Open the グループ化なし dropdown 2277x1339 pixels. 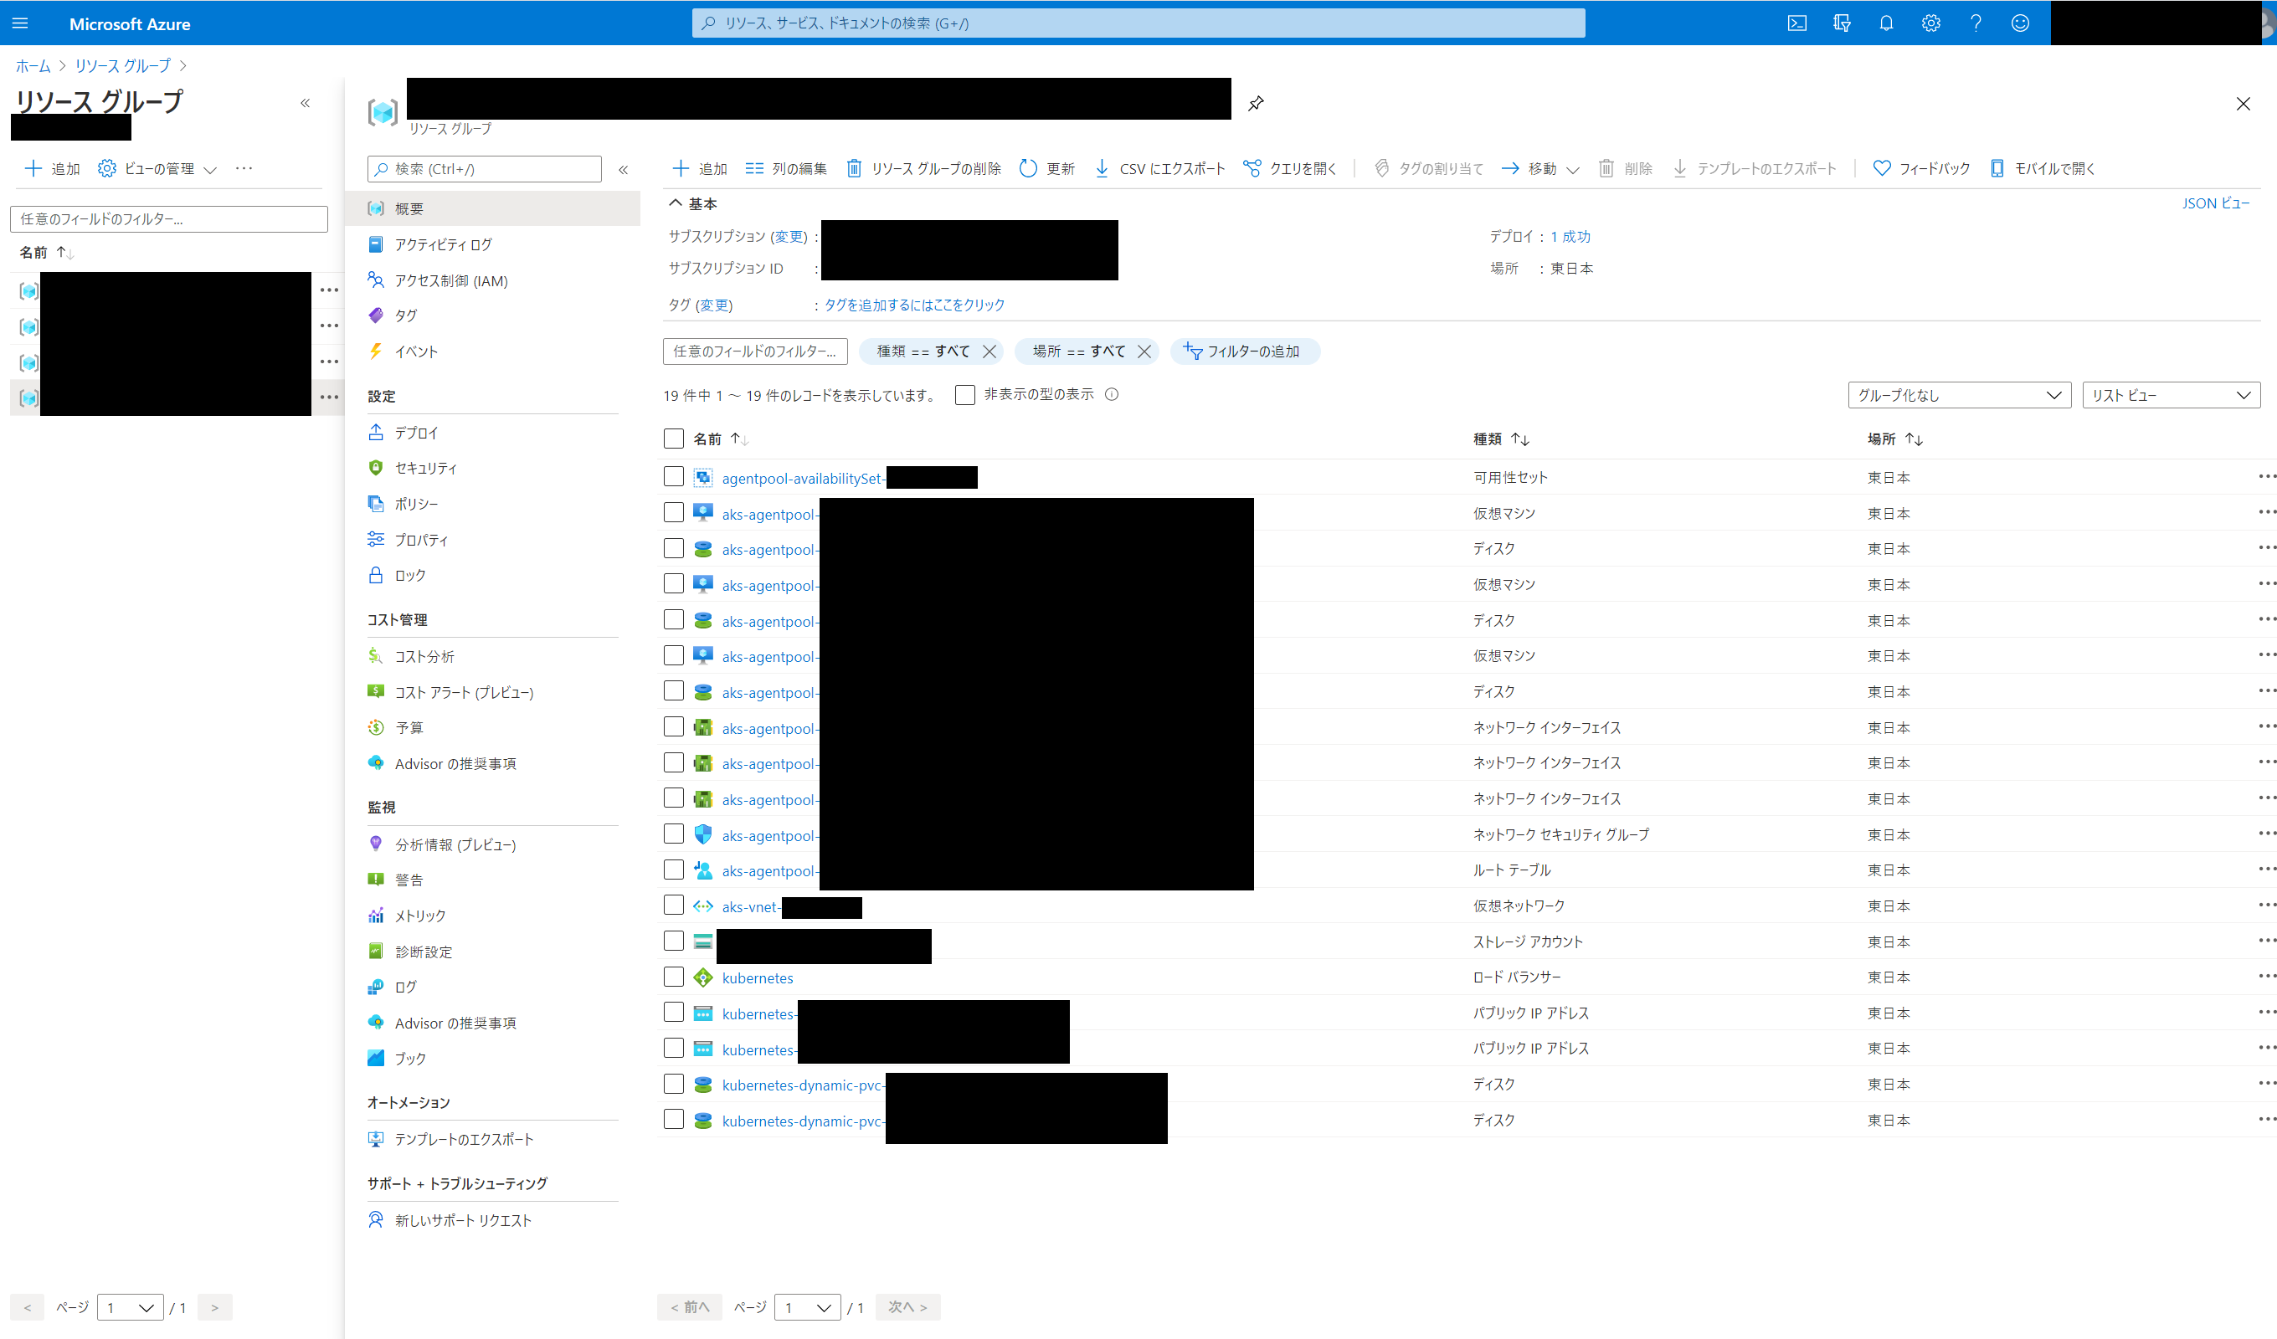pos(1958,395)
